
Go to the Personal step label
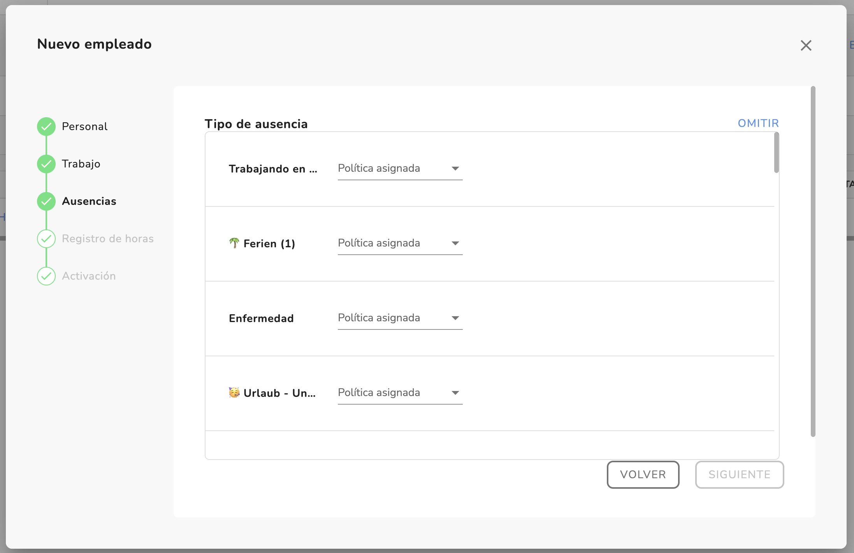coord(84,127)
